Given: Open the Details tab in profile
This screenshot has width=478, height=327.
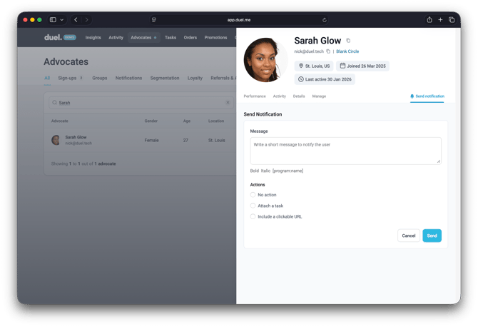Looking at the screenshot, I should tap(299, 96).
